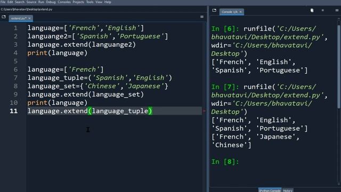
Task: Click the editor browse tabs folder icon
Action: tap(4, 17)
